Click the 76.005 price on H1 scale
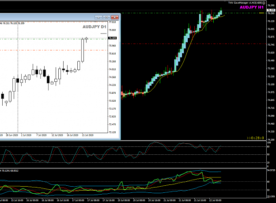The width and height of the screenshot is (276, 203). click(x=271, y=29)
